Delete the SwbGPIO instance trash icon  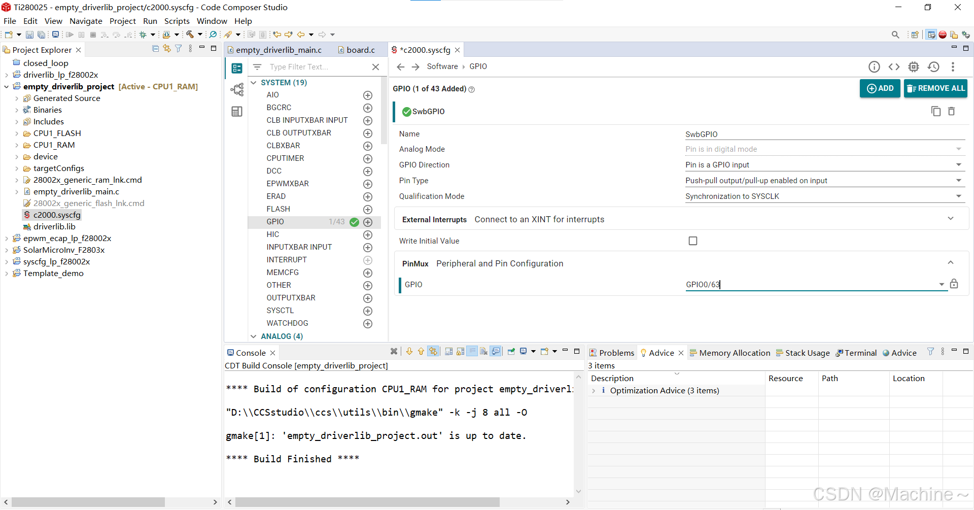[952, 111]
